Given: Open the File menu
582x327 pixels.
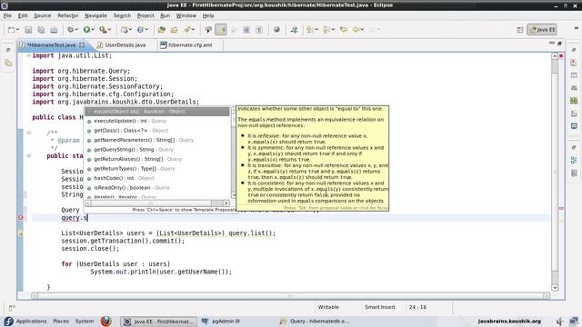Looking at the screenshot, I should click(x=7, y=15).
